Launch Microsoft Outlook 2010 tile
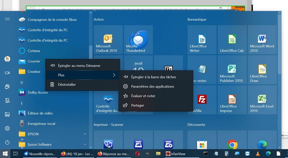This screenshot has height=158, width=288. click(108, 40)
